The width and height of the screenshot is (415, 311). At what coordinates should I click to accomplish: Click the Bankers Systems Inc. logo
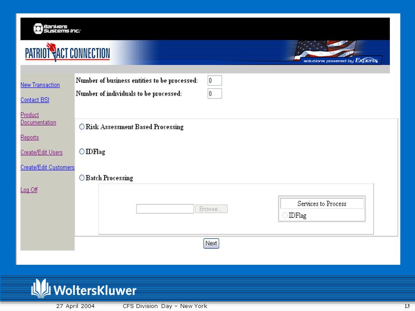[57, 29]
